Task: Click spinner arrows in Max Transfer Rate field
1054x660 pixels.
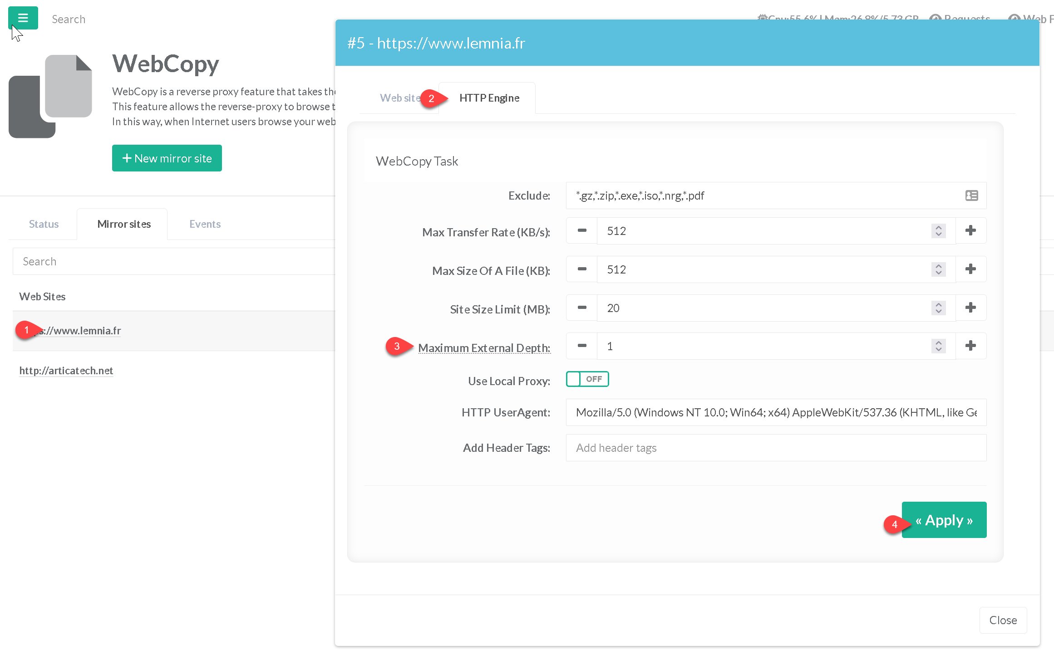Action: [x=938, y=231]
